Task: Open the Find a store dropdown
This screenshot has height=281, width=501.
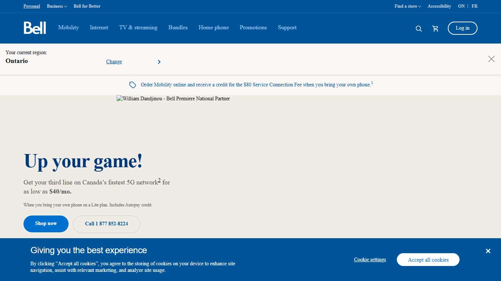Action: coord(407,6)
